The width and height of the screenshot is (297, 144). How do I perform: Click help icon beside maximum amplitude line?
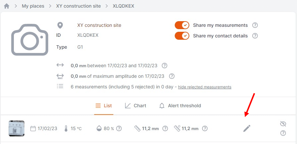click(x=171, y=76)
